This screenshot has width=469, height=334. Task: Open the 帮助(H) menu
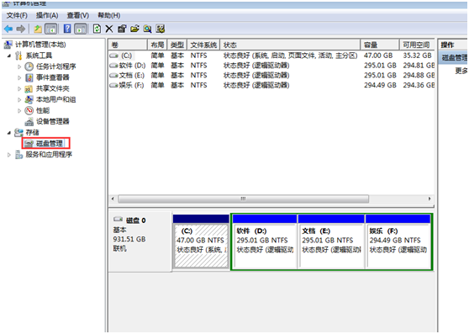click(x=109, y=15)
